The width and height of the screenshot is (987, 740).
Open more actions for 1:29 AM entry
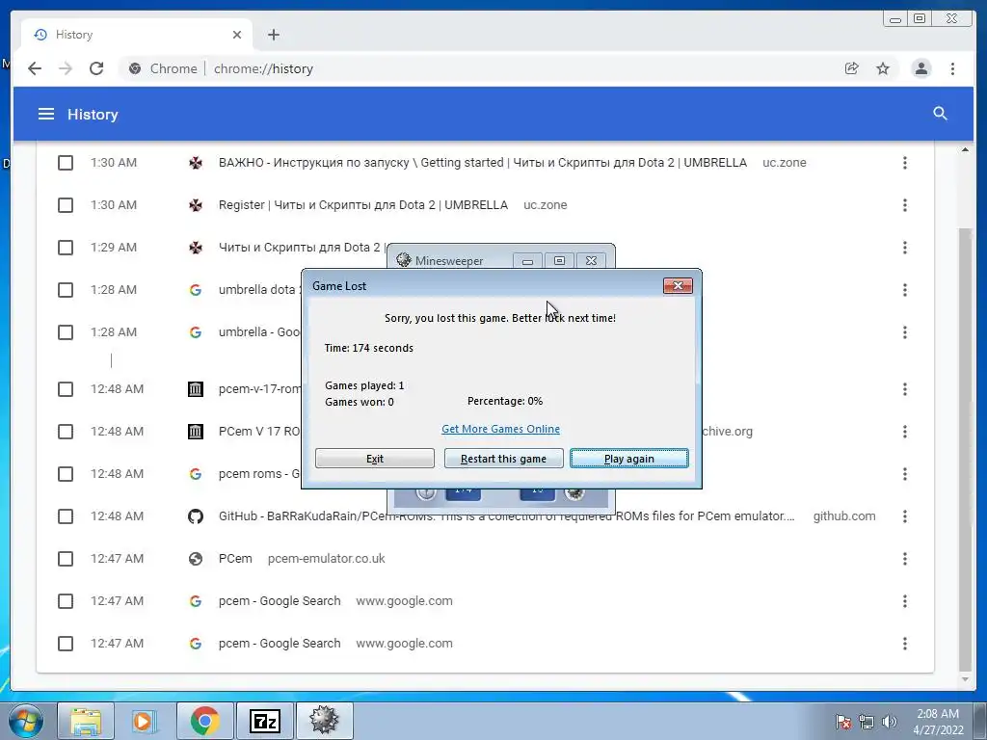904,248
